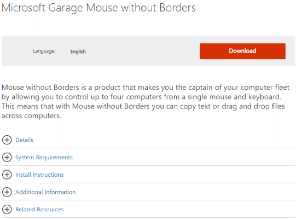The height and width of the screenshot is (219, 296).
Task: Click the Microsoft Garage Mouse without Borders heading
Action: 98,8
